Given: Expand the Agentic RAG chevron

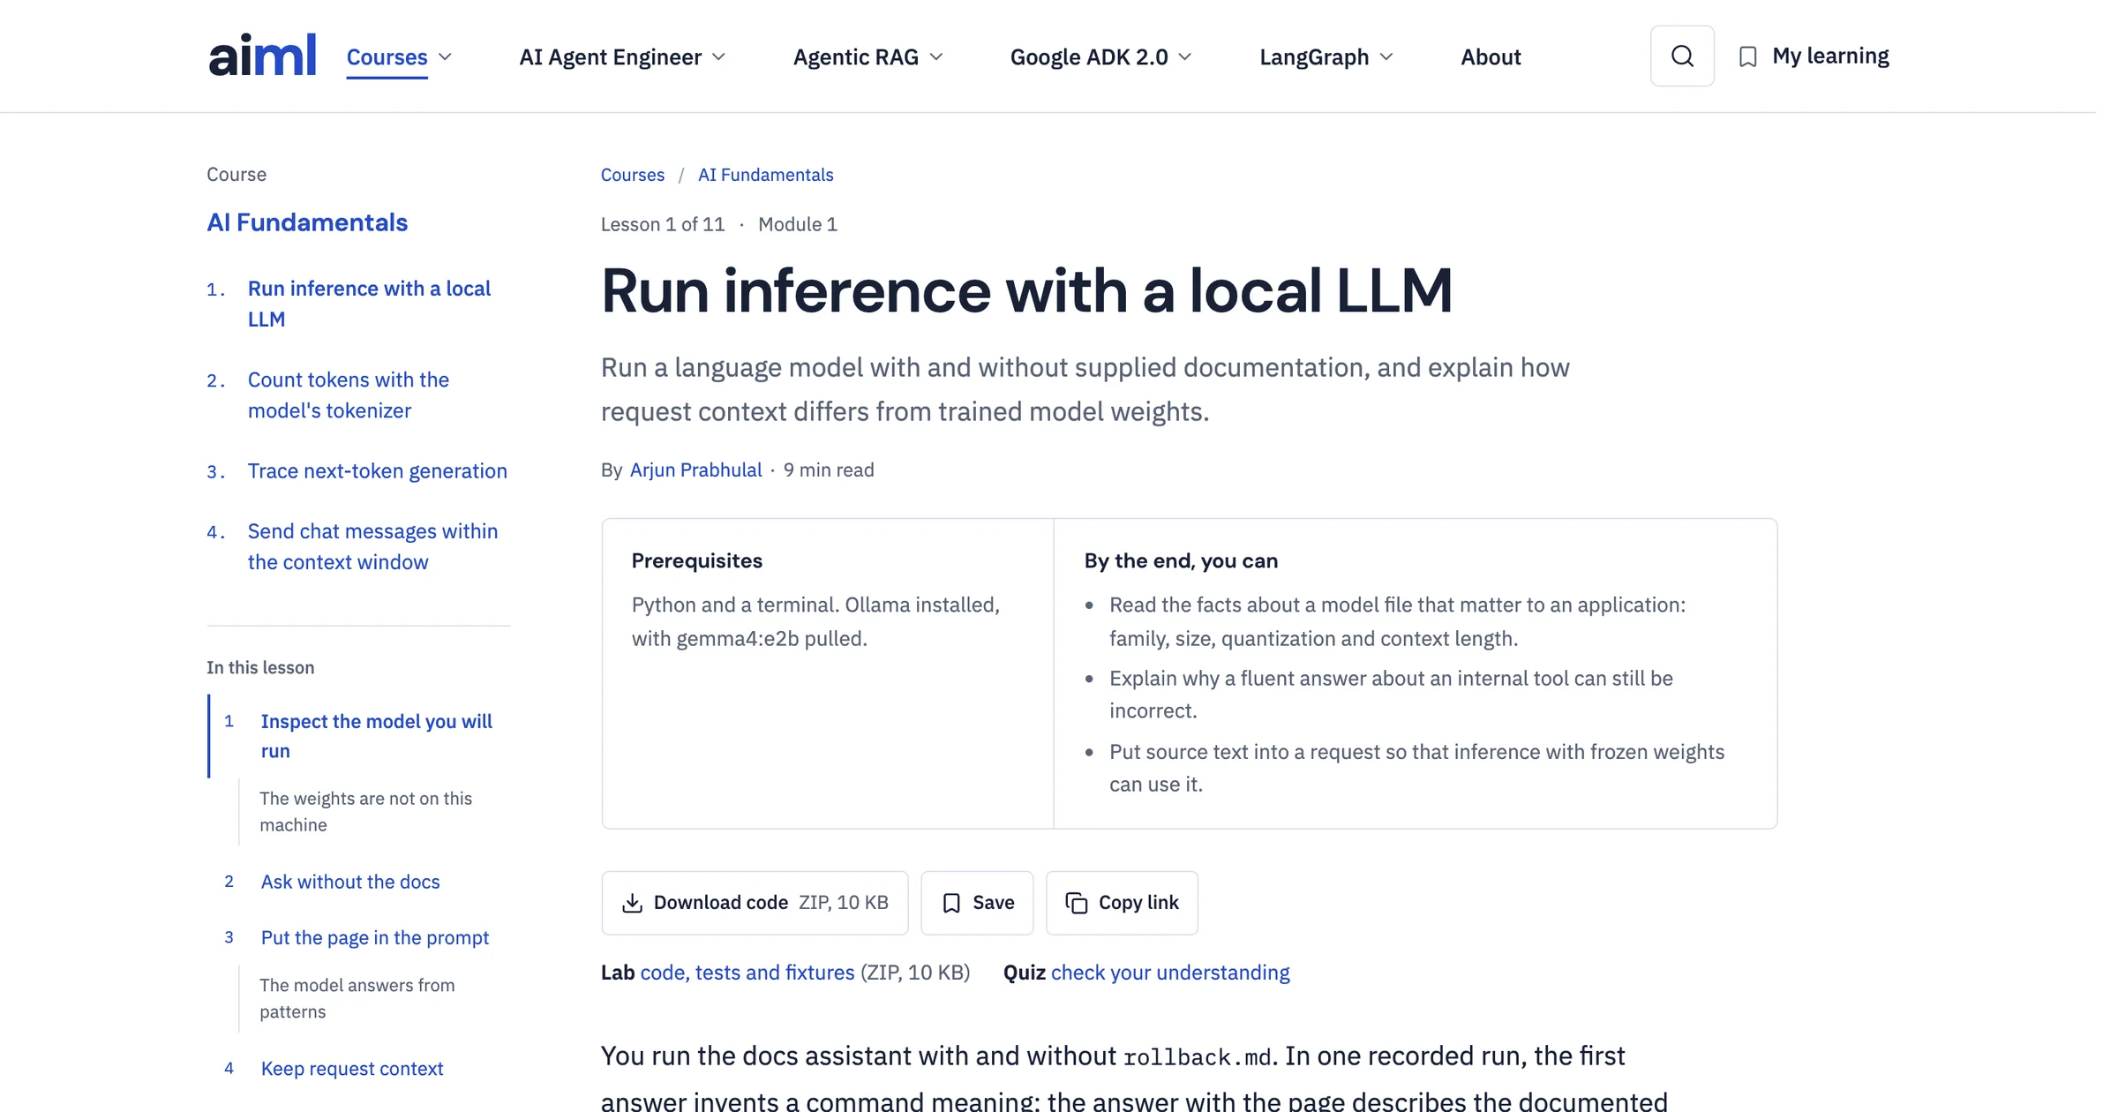Looking at the screenshot, I should click(x=936, y=56).
